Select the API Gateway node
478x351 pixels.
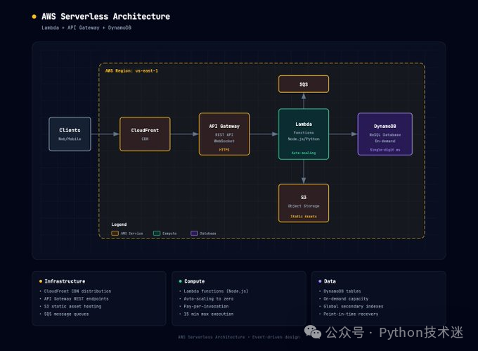pyautogui.click(x=224, y=134)
